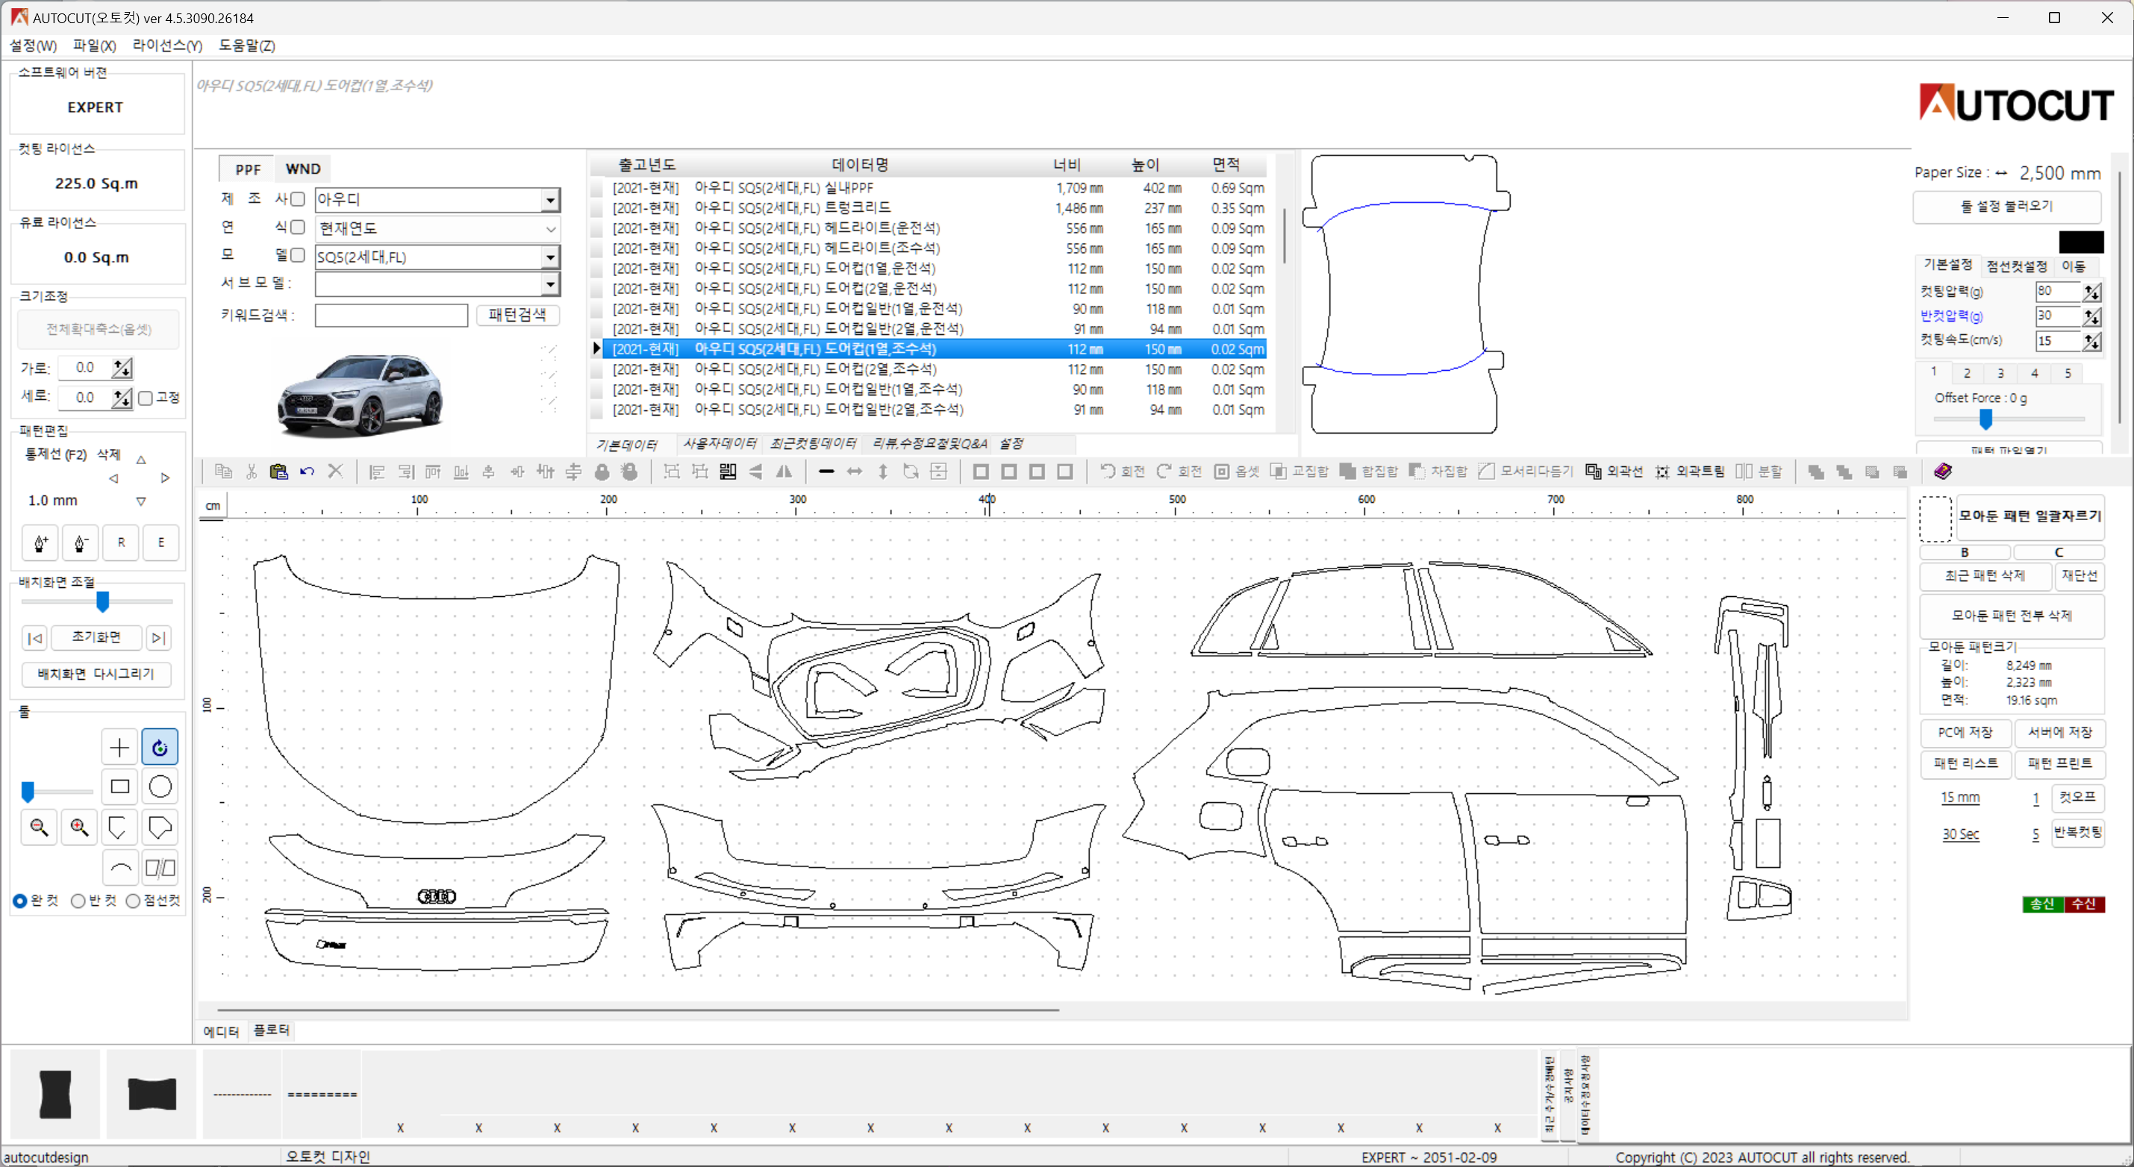Click 모아둔 패턴 전부 삭제 button
The image size is (2134, 1167).
click(x=2011, y=616)
